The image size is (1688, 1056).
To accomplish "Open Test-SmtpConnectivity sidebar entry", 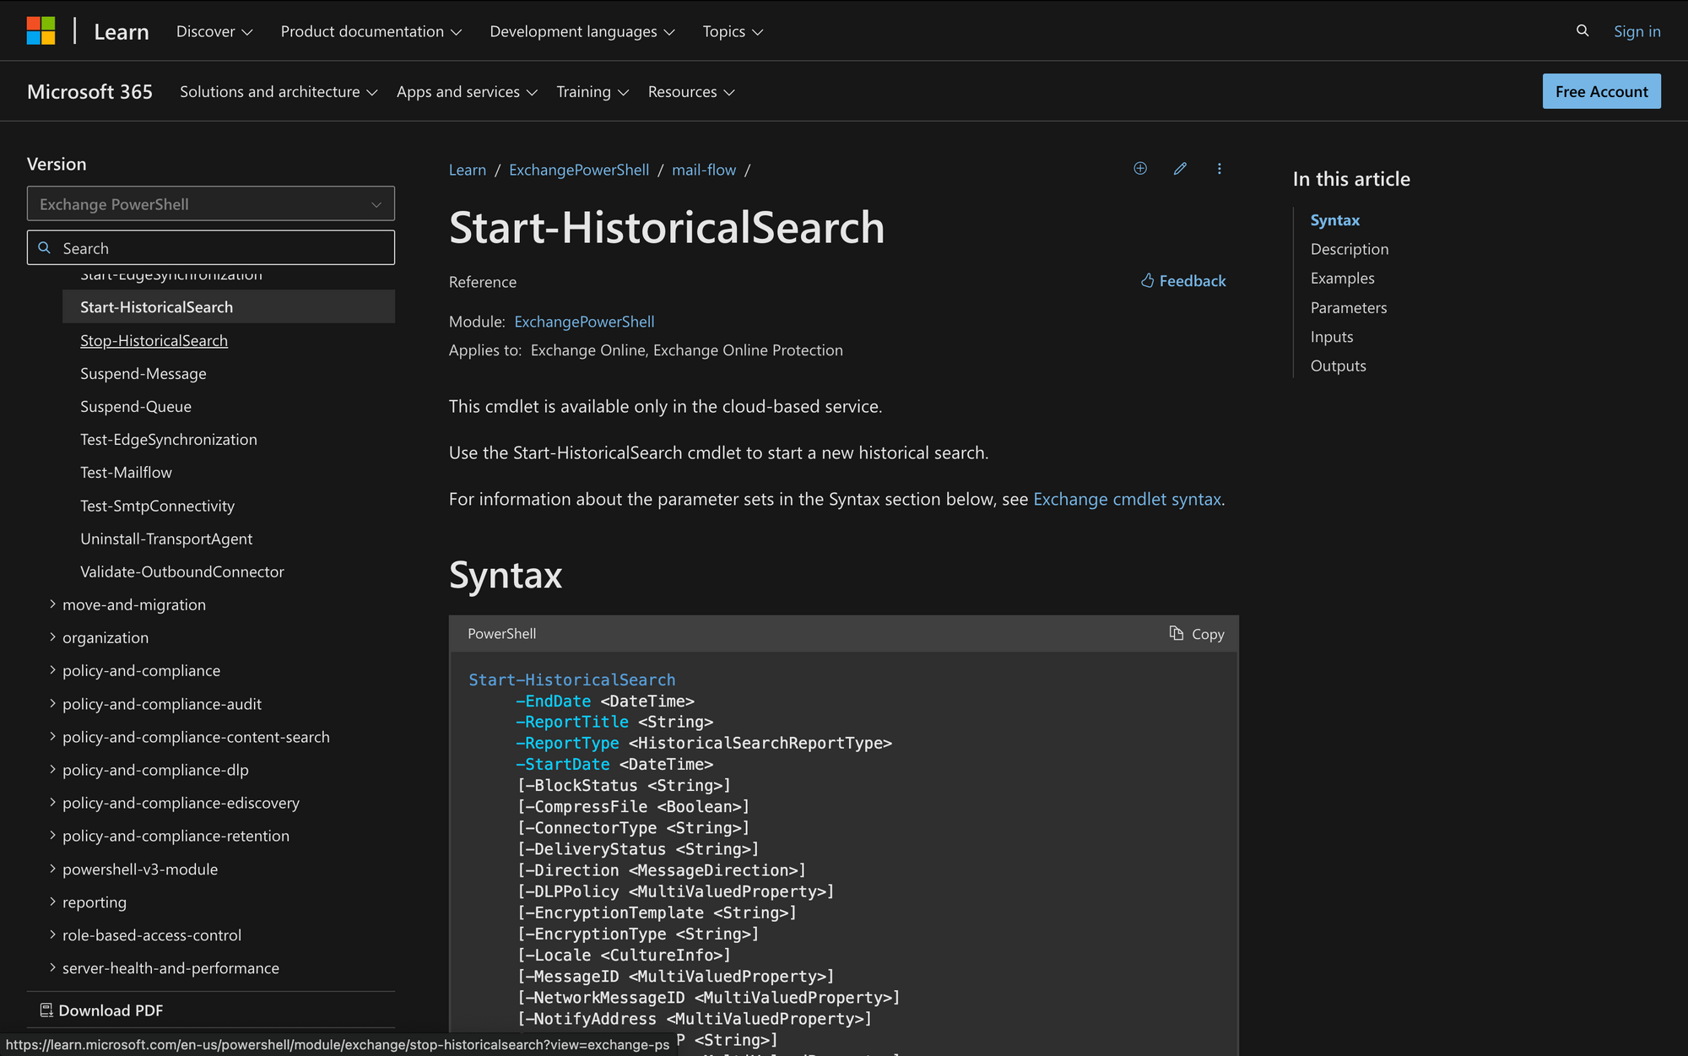I will coord(157,506).
